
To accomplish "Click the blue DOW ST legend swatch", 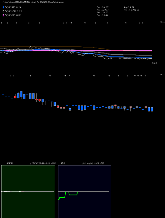I will pos(3,7).
